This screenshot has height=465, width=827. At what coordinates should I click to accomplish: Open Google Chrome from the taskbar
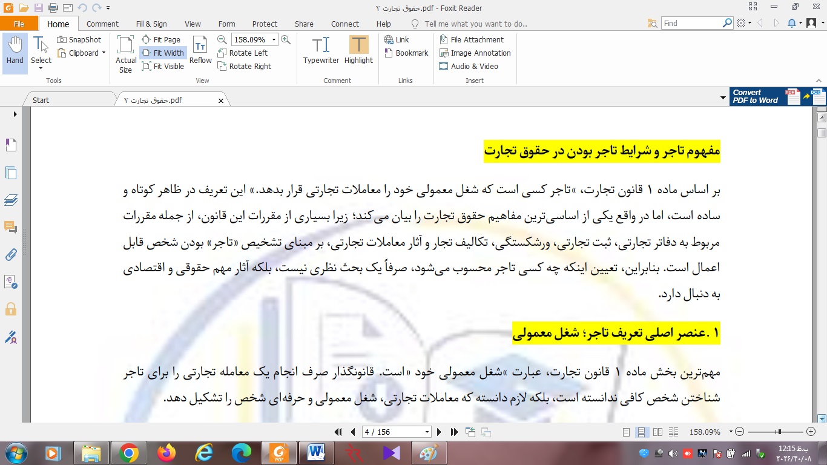(x=129, y=452)
